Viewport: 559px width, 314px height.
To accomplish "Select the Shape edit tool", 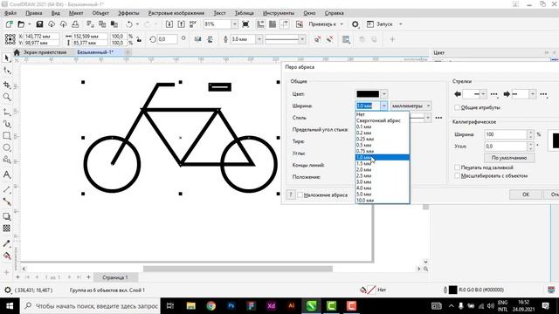I will [6, 71].
